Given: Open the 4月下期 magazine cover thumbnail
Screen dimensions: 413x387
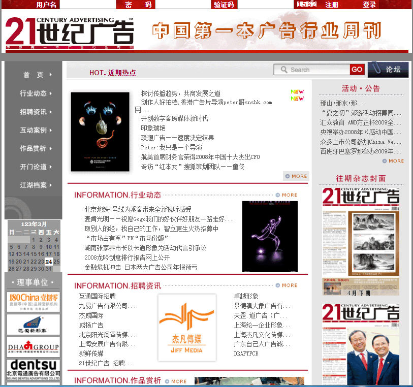Looking at the screenshot, I should pos(361,238).
